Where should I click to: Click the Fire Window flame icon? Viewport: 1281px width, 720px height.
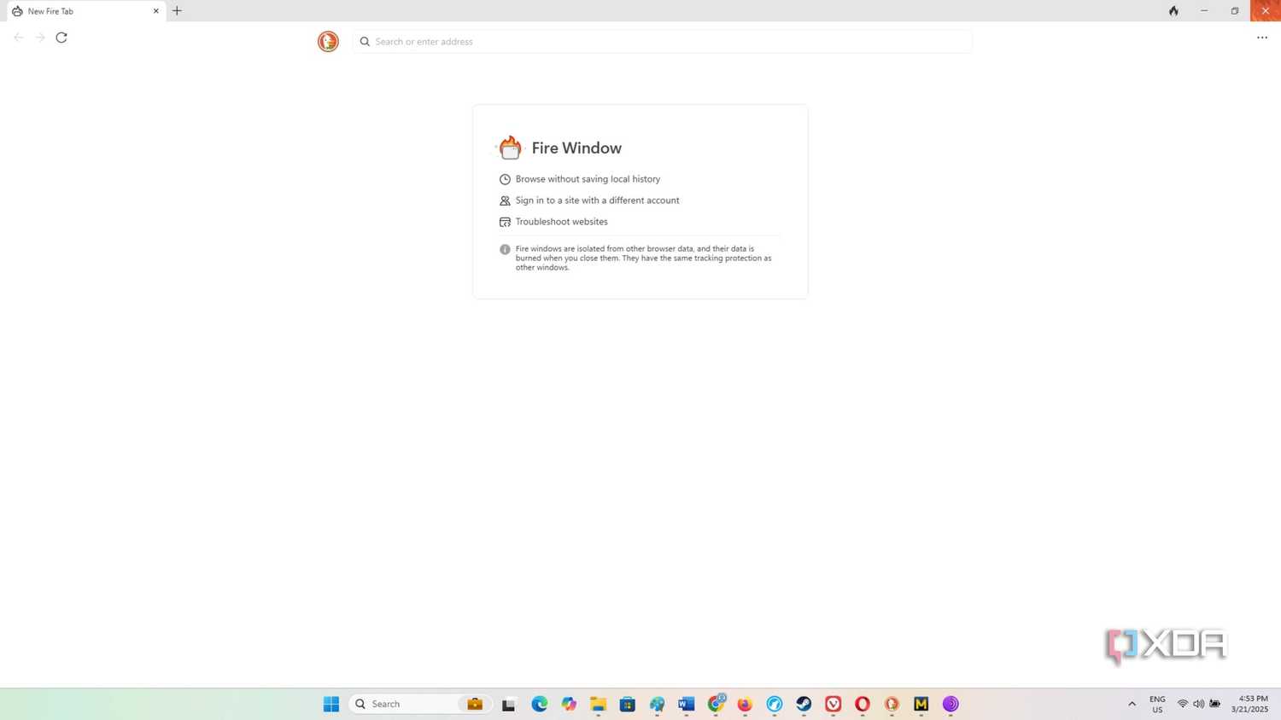(510, 148)
